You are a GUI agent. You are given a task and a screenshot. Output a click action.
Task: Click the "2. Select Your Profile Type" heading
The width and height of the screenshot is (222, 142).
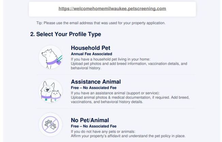tap(65, 34)
